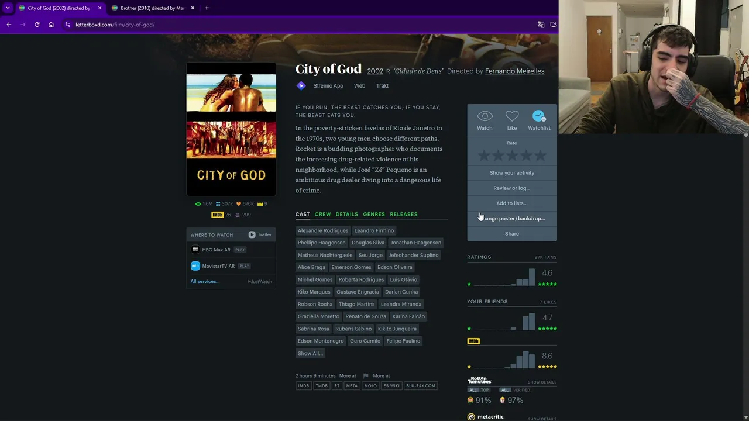Click the HBO Max AR PLAY button
The width and height of the screenshot is (749, 421).
tap(240, 250)
